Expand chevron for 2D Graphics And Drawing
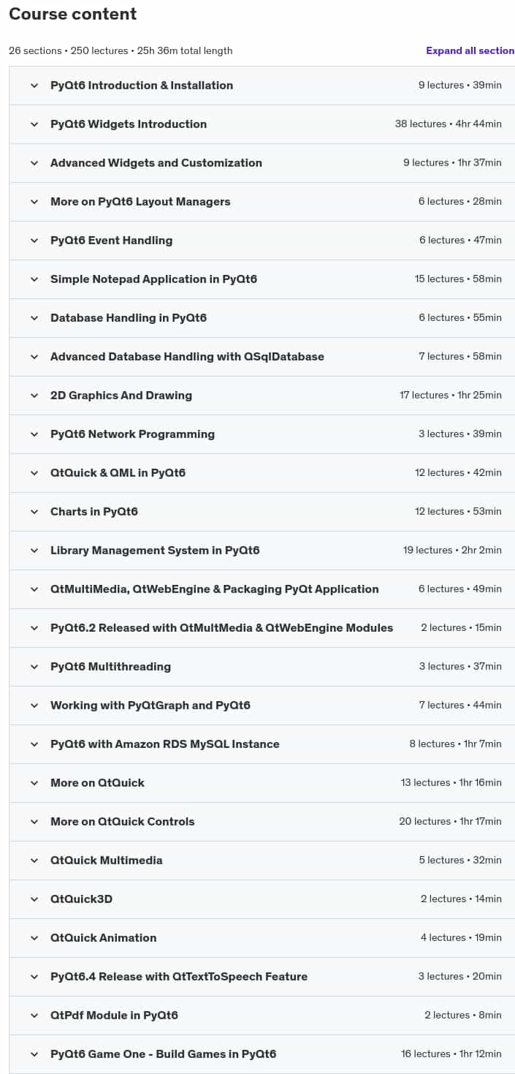Screen dimensions: 515x1074 [34, 396]
